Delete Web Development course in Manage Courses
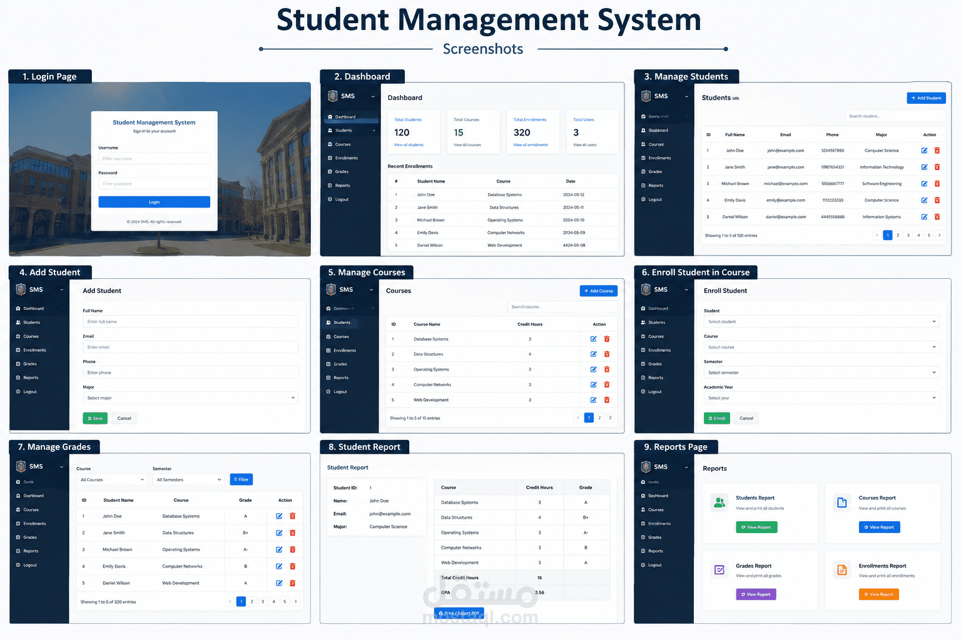 click(607, 400)
